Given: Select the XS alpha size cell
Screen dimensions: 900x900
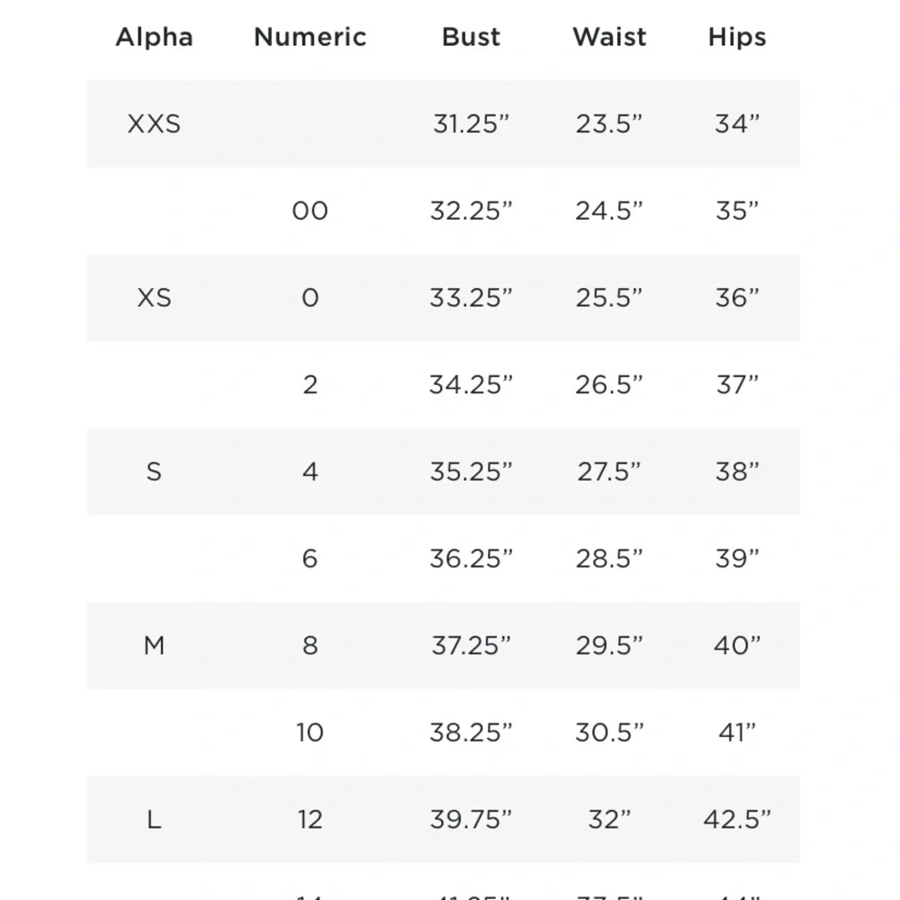Looking at the screenshot, I should (154, 298).
